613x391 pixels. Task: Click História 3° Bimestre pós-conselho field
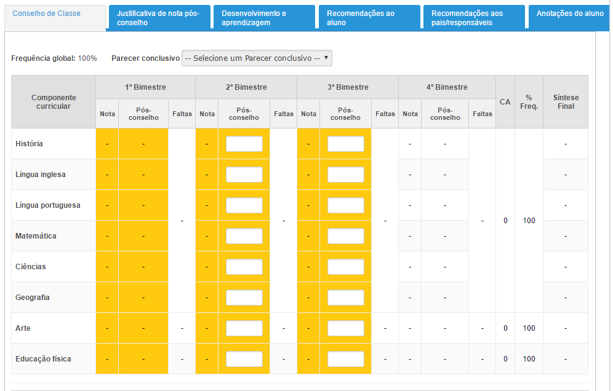(x=346, y=144)
